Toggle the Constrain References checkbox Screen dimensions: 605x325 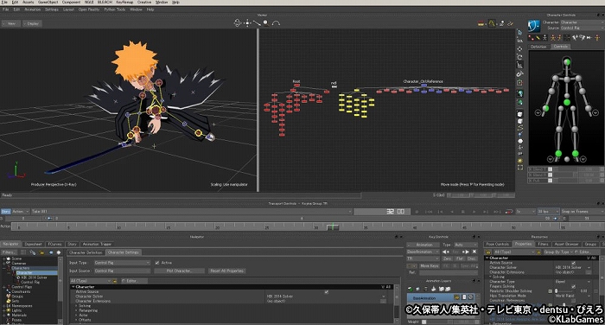pos(573,300)
